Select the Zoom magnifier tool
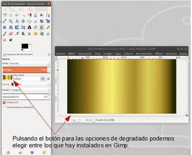 pos(11,21)
